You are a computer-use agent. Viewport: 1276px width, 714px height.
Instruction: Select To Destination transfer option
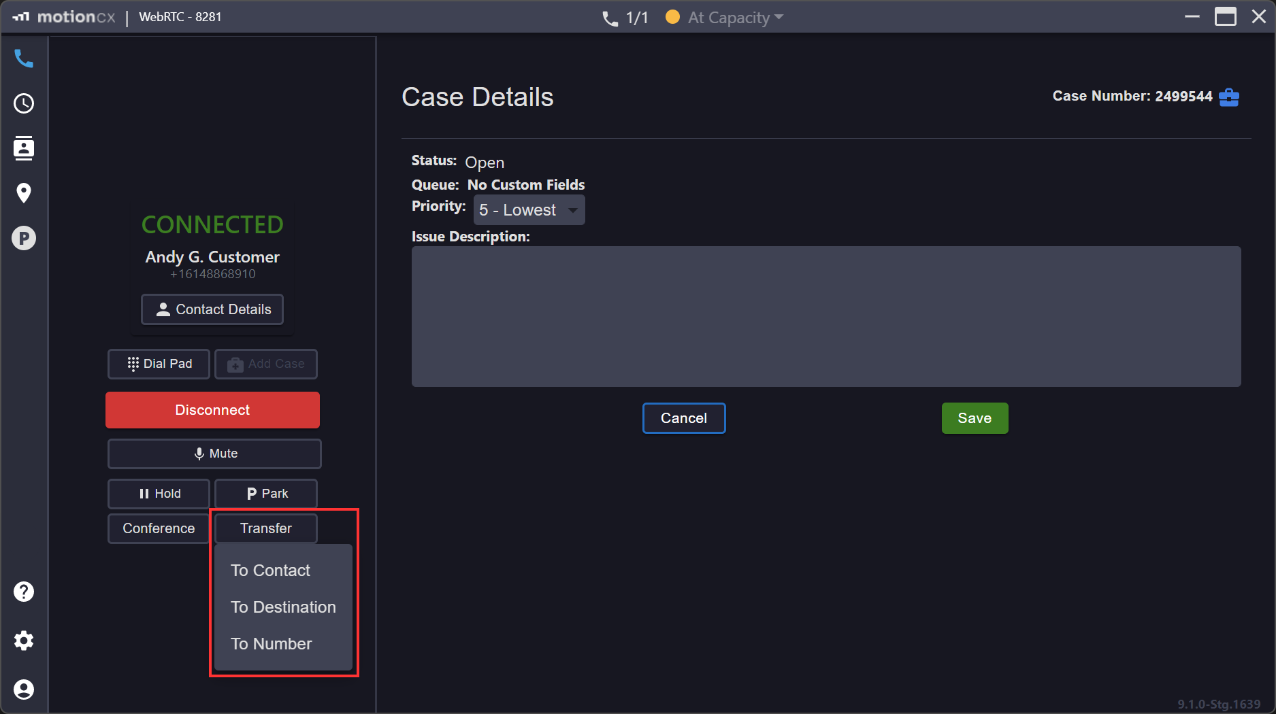click(x=283, y=607)
